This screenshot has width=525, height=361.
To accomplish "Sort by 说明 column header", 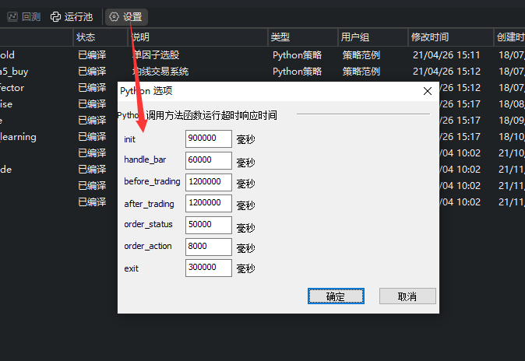I will tap(198, 37).
